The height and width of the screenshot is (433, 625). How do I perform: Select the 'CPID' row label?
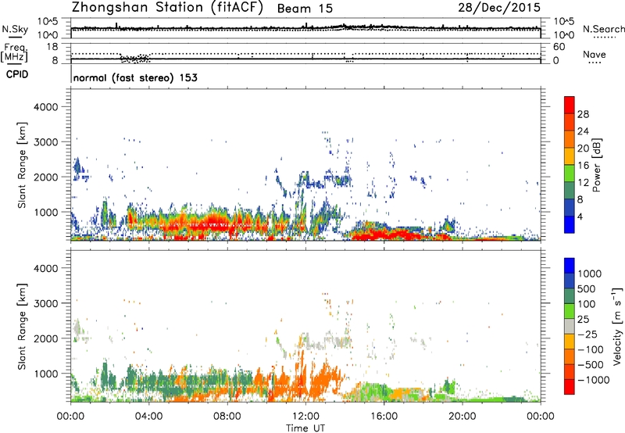pyautogui.click(x=17, y=74)
